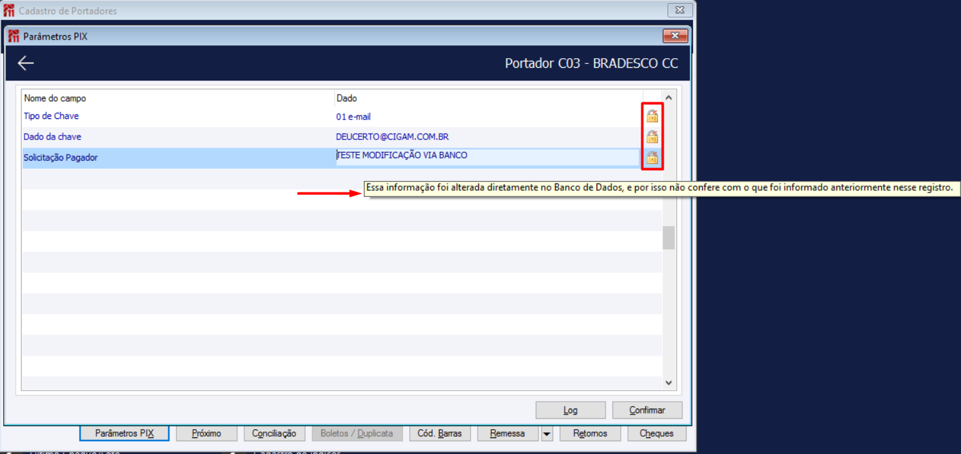
Task: Open the Retornos function
Action: coord(590,433)
